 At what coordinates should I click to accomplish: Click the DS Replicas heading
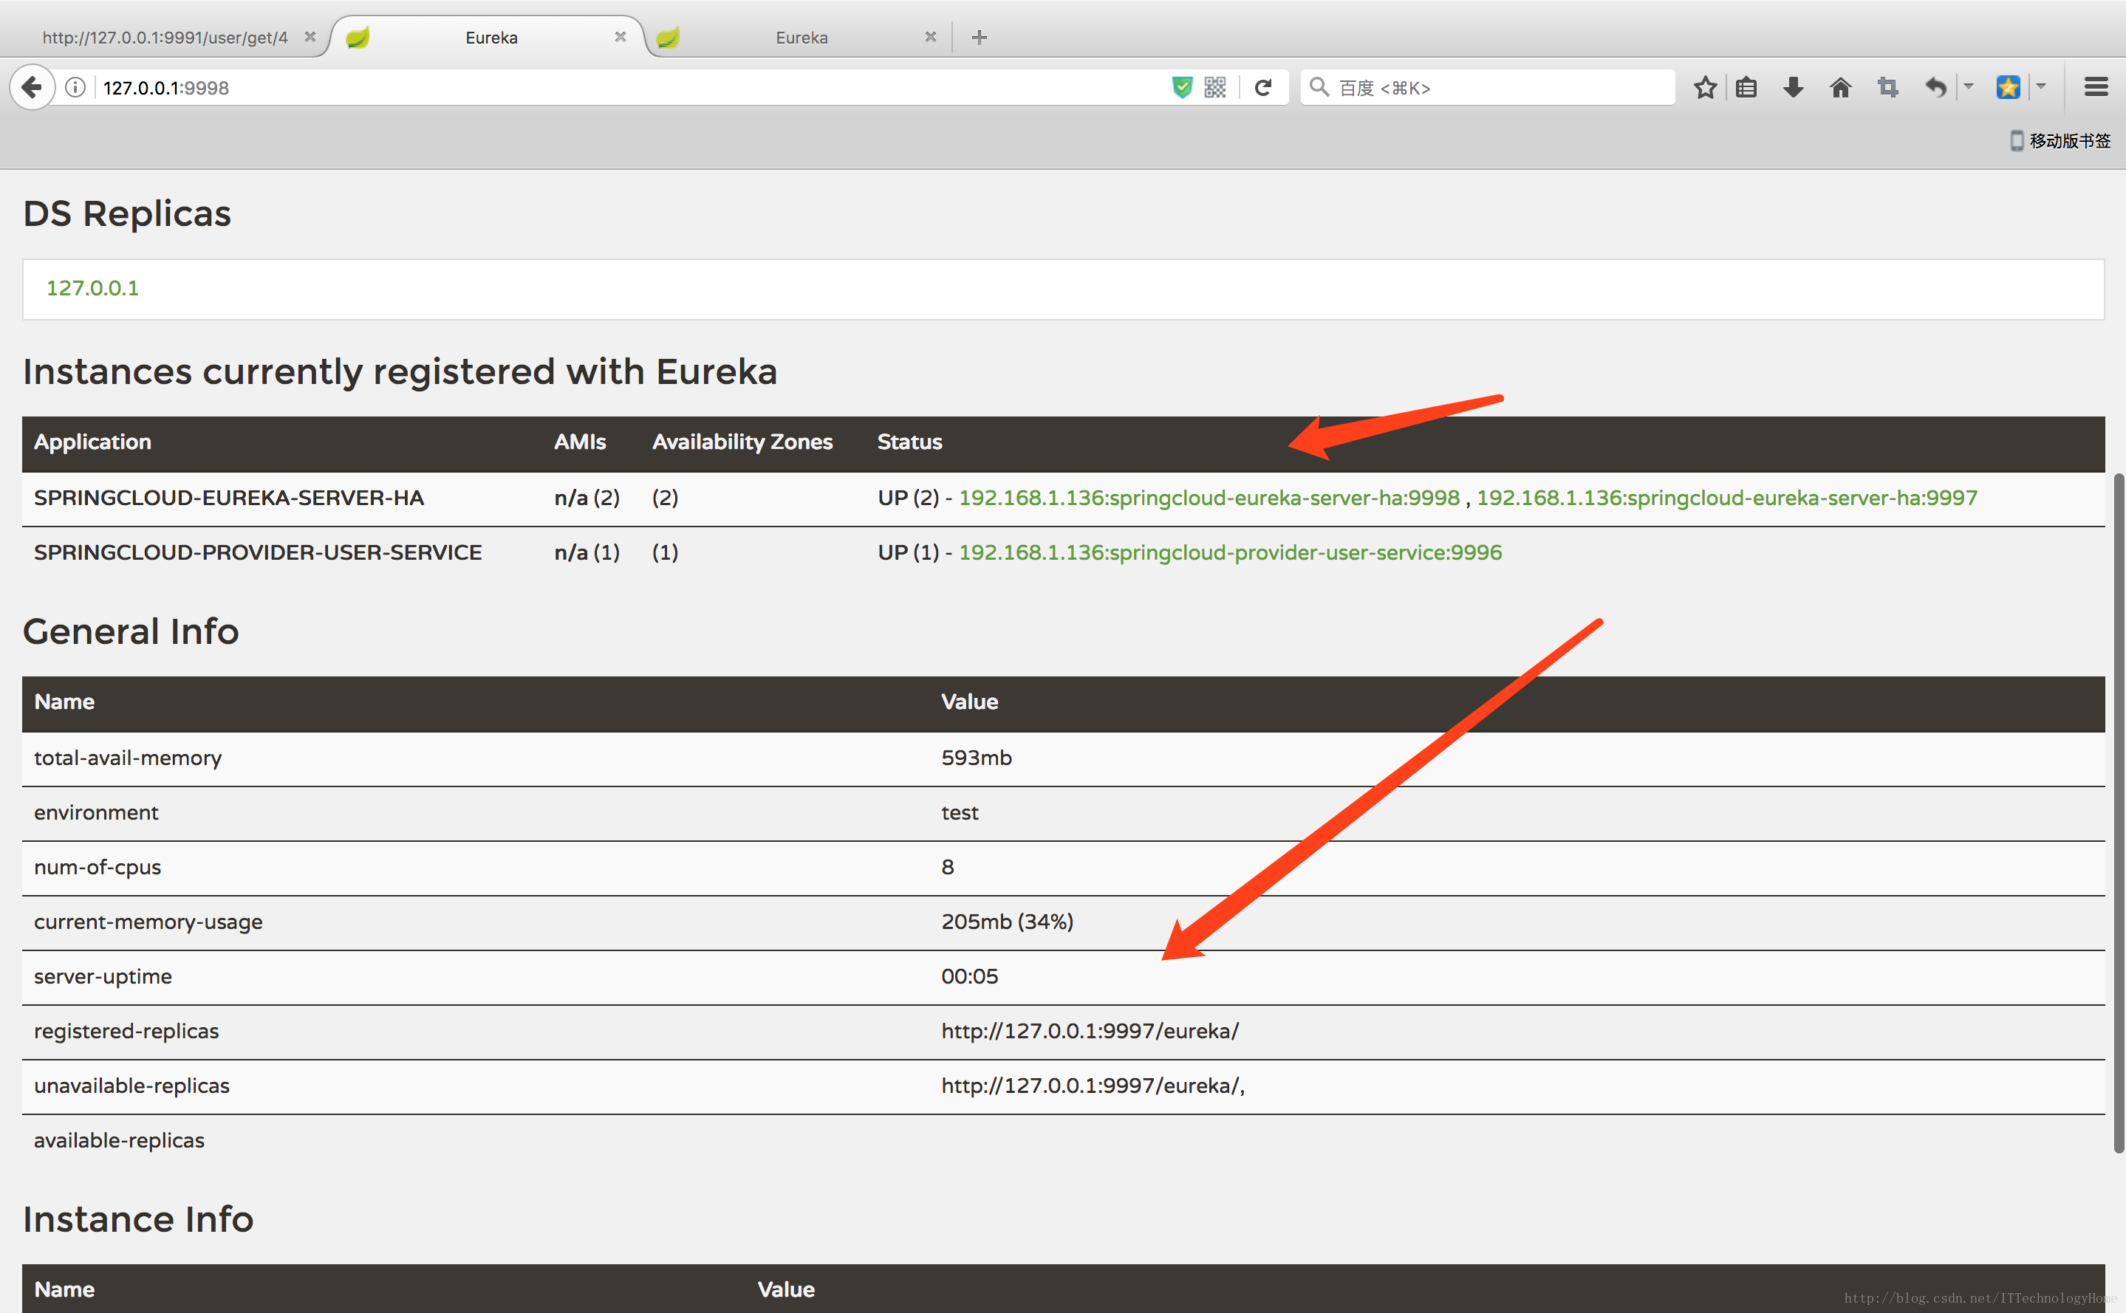tap(127, 213)
